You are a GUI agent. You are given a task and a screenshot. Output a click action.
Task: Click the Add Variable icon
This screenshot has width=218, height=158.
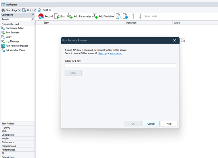(x=95, y=16)
